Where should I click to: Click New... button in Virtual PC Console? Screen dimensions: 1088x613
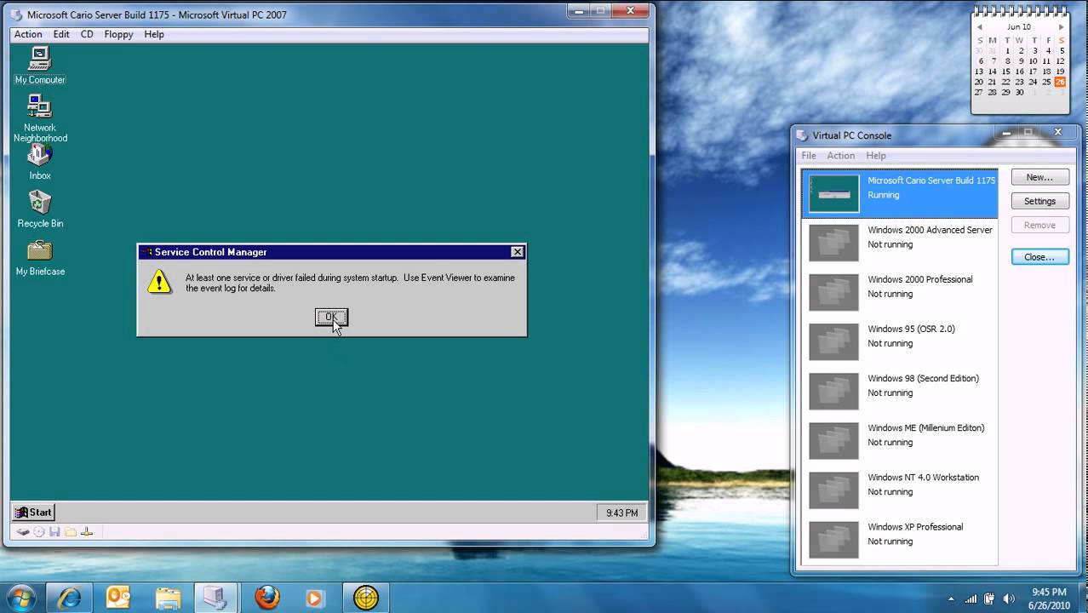coord(1039,177)
